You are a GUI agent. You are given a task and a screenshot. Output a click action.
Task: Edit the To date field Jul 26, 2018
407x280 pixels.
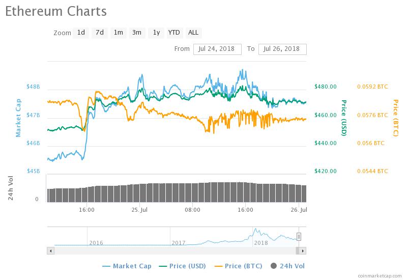282,49
